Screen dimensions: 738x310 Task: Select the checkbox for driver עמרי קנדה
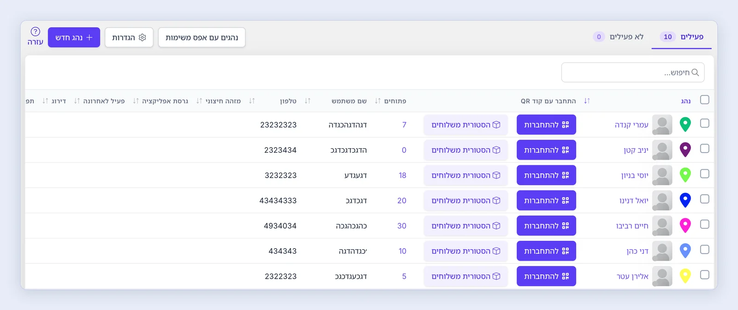705,124
